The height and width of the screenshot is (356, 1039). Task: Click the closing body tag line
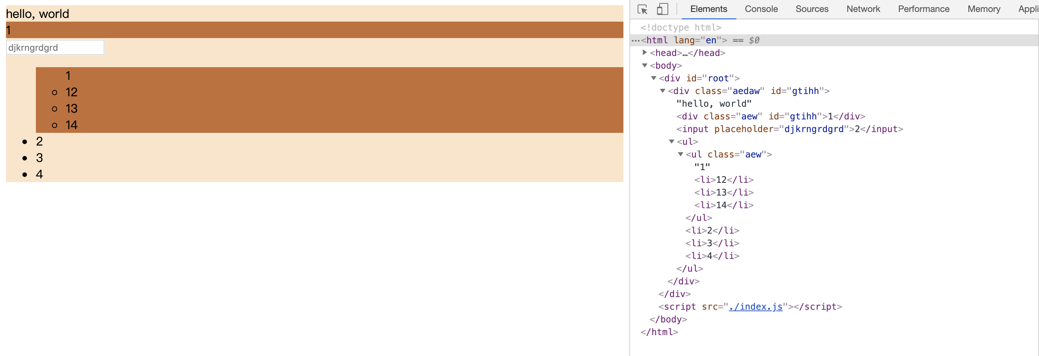(668, 319)
